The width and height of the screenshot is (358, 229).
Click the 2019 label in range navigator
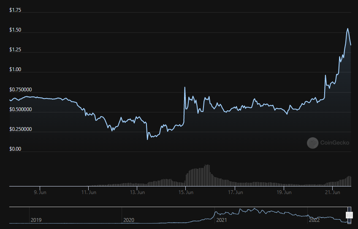click(36, 220)
